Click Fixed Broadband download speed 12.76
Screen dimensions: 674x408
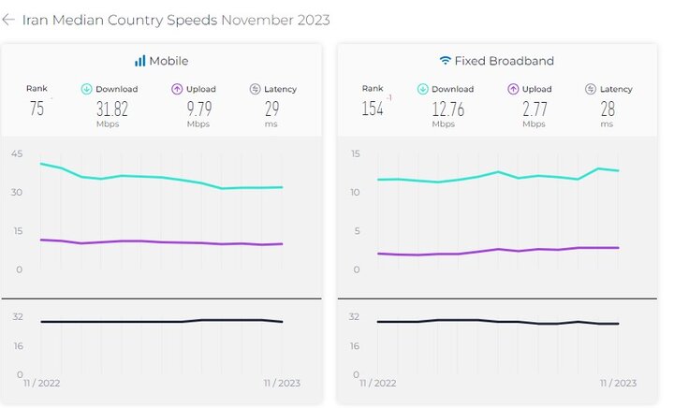448,109
